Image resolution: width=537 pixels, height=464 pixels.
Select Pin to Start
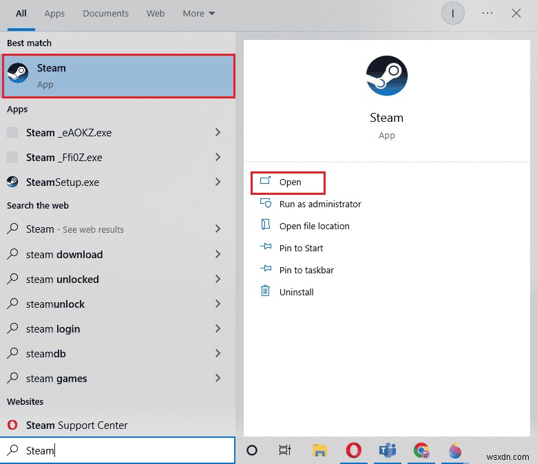point(301,248)
